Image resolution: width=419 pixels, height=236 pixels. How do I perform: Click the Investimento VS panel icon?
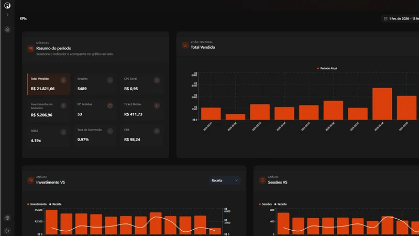coord(31,180)
